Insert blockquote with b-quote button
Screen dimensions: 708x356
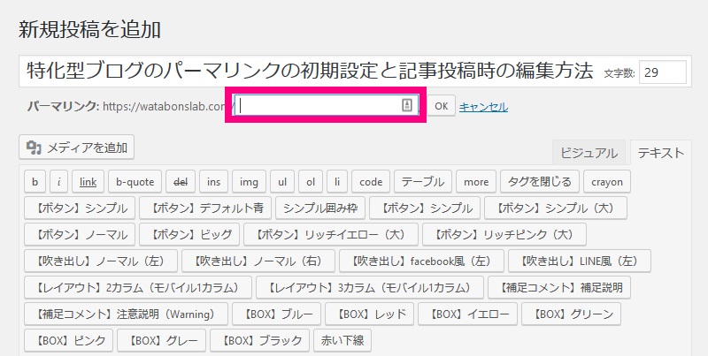[135, 182]
